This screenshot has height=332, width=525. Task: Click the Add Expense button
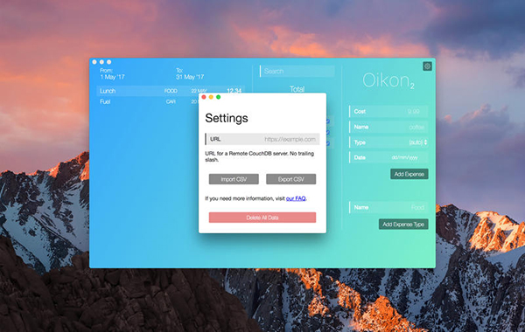click(x=409, y=174)
